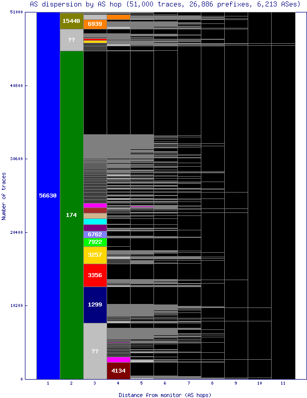Click the navy AS 1299 block

point(95,304)
